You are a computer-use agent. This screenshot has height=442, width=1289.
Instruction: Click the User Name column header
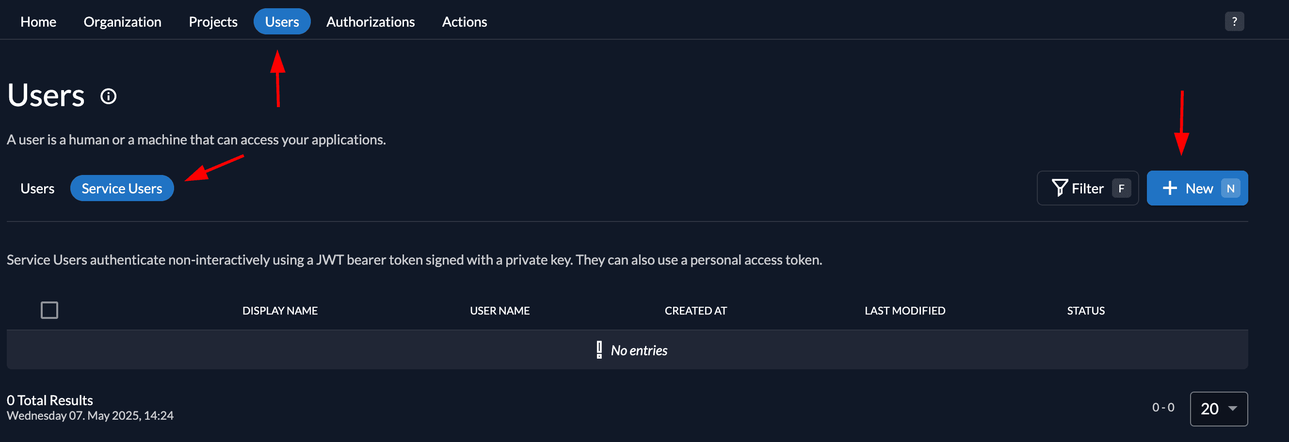point(499,311)
